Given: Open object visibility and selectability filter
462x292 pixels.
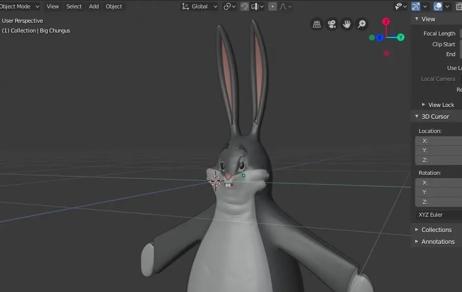Looking at the screenshot, I should pos(400,6).
